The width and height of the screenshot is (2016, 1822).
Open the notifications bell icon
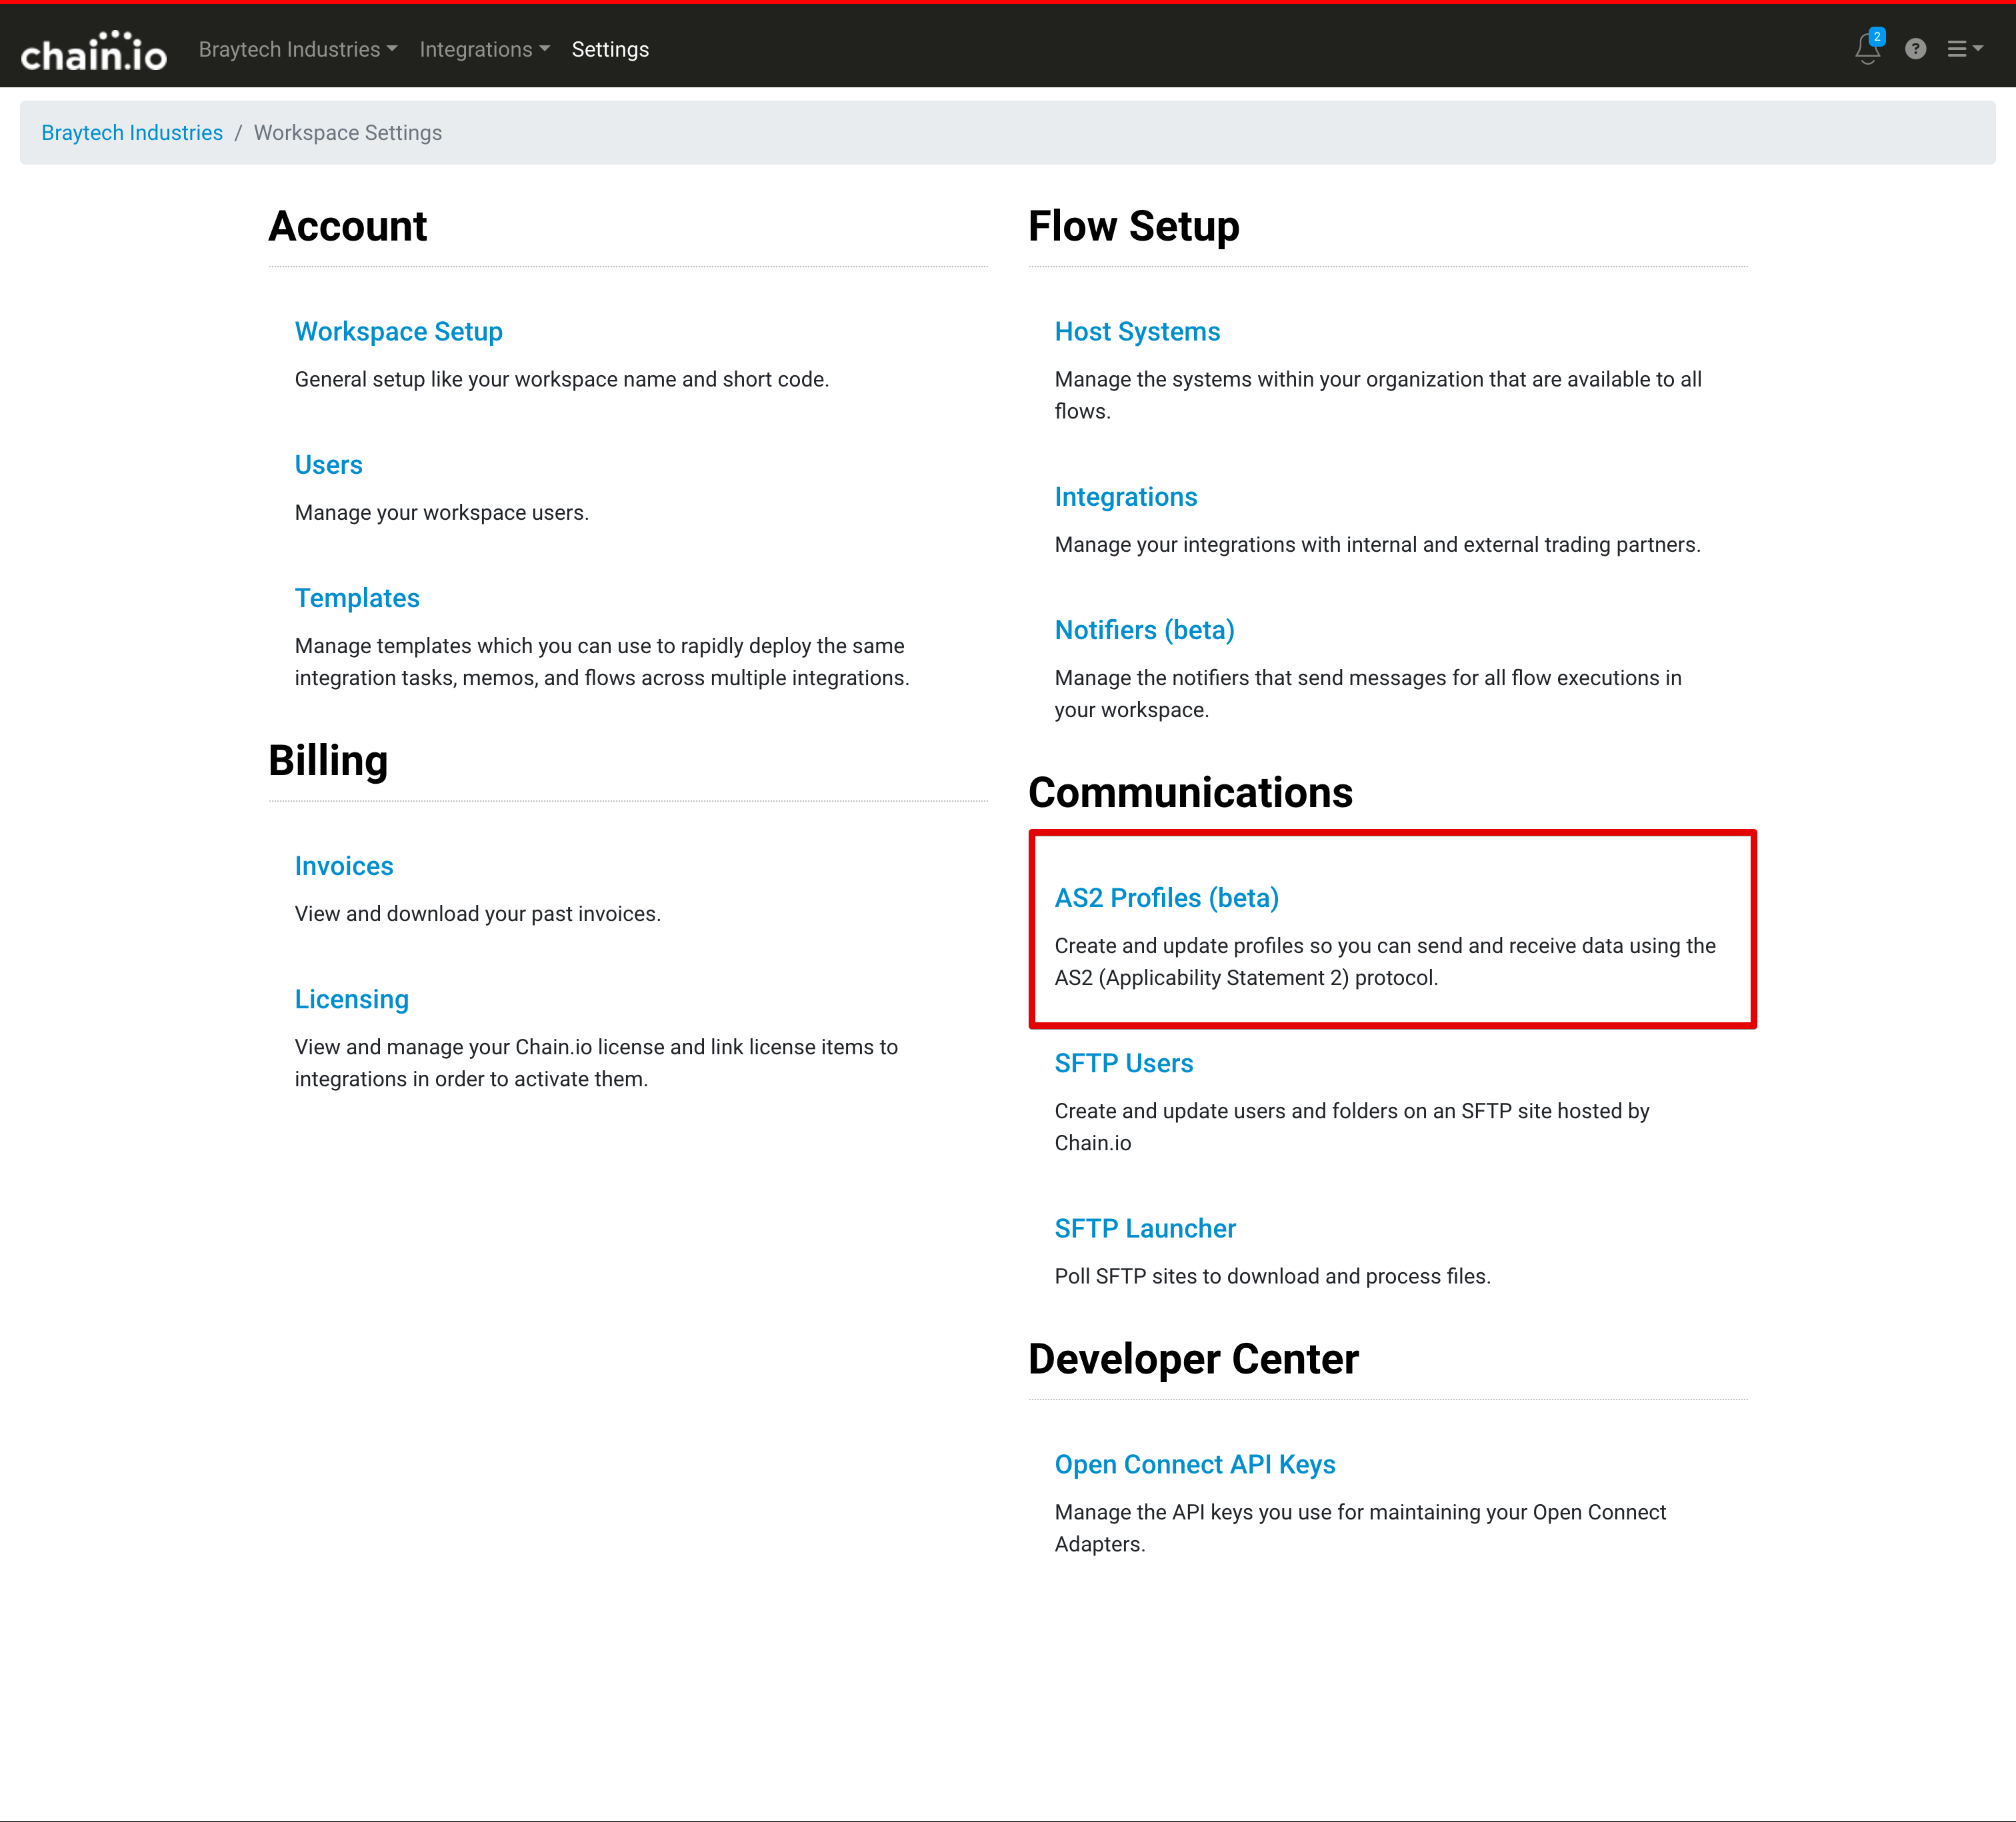[1868, 48]
